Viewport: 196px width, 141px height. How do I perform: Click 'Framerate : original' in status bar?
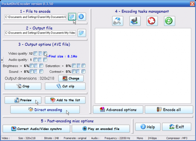(x=75, y=138)
